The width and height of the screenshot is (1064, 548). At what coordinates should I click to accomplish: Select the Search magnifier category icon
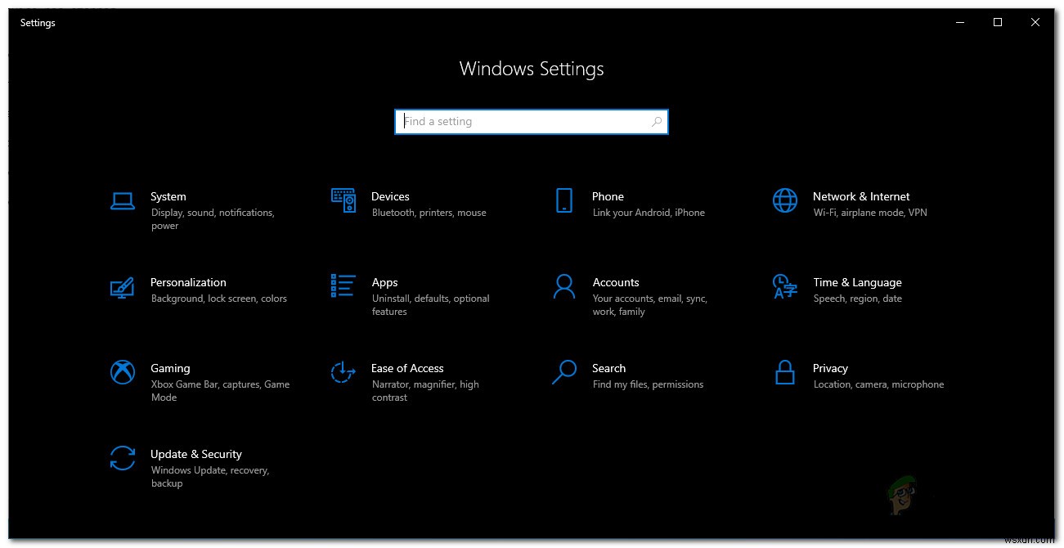(564, 372)
